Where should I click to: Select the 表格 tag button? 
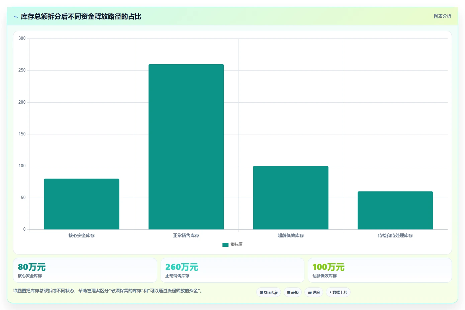pyautogui.click(x=293, y=292)
